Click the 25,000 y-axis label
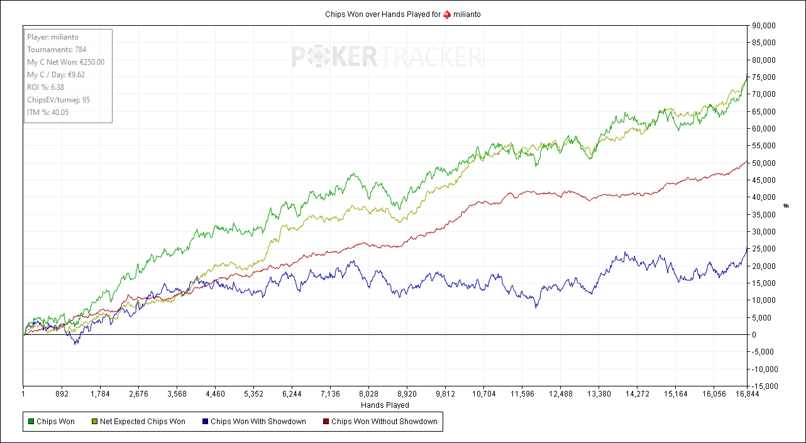This screenshot has height=443, width=806. click(765, 249)
